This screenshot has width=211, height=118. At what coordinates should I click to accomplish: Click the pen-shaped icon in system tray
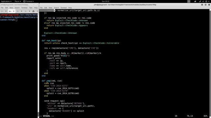[x=200, y=1]
